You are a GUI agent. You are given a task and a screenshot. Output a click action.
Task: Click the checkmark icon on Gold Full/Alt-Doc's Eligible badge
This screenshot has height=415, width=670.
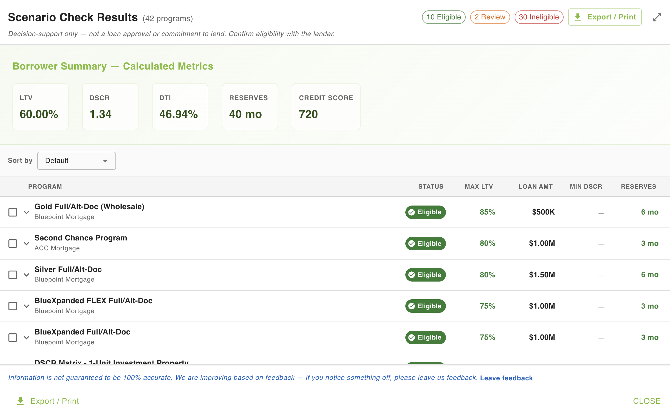click(x=412, y=212)
